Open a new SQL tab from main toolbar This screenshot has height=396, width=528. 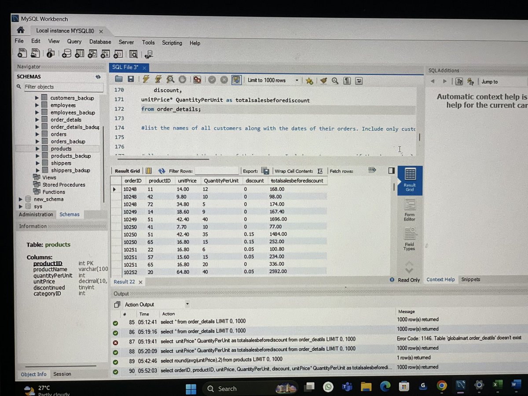23,54
